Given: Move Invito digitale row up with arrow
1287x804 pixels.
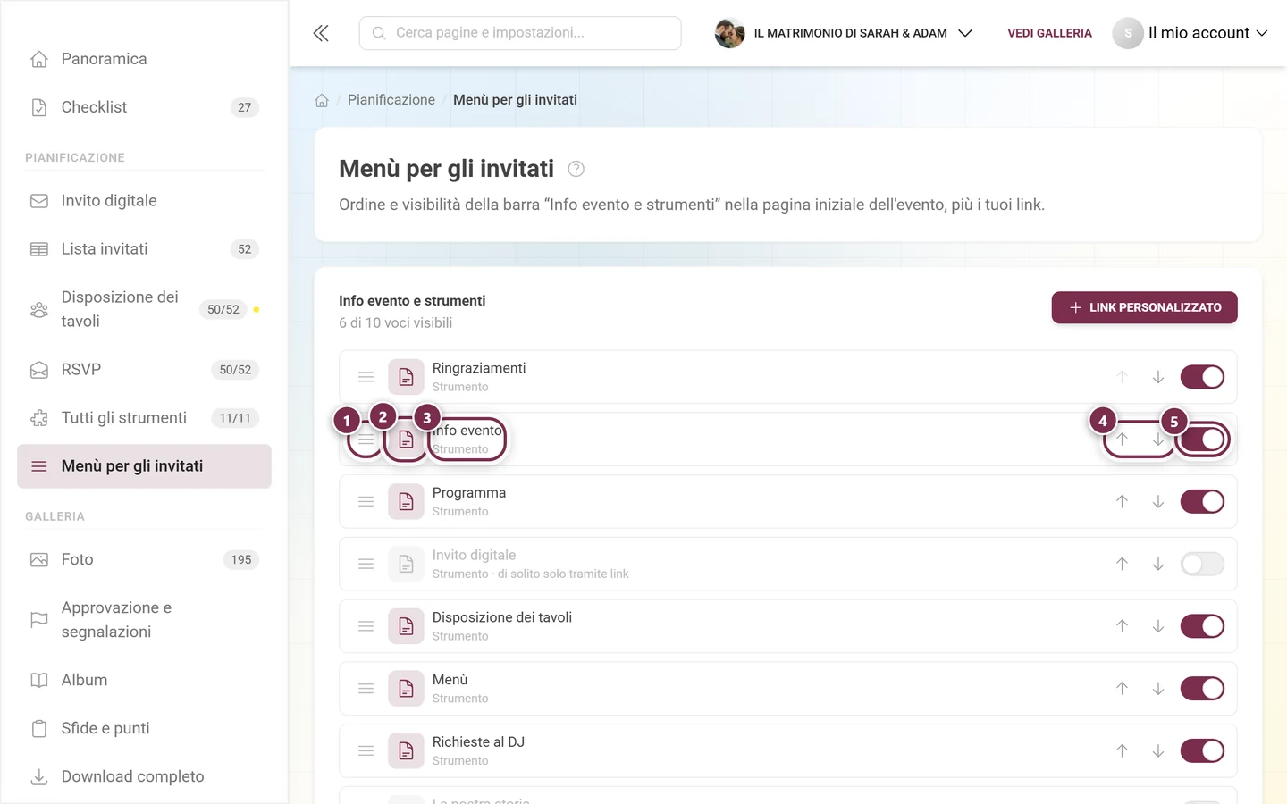Looking at the screenshot, I should [x=1122, y=564].
